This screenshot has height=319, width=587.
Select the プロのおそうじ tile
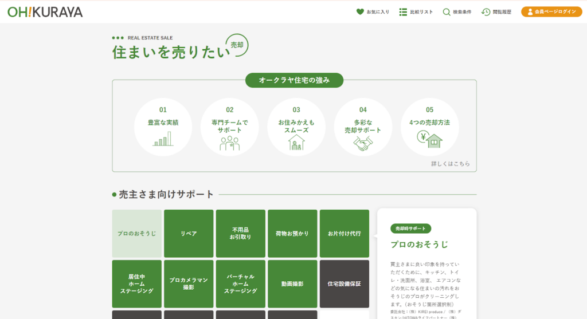136,233
